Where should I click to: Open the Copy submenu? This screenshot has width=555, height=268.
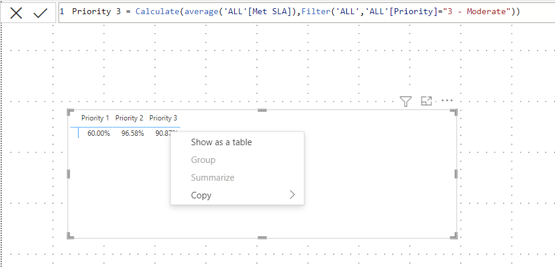[x=237, y=195]
